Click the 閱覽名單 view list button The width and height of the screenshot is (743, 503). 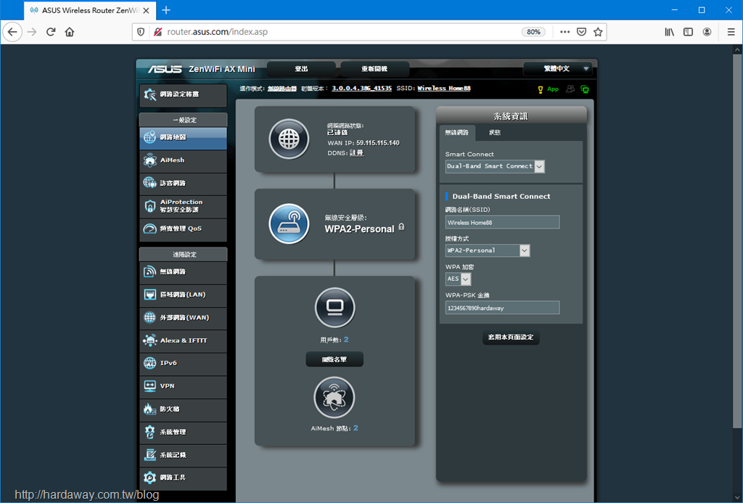pyautogui.click(x=334, y=359)
